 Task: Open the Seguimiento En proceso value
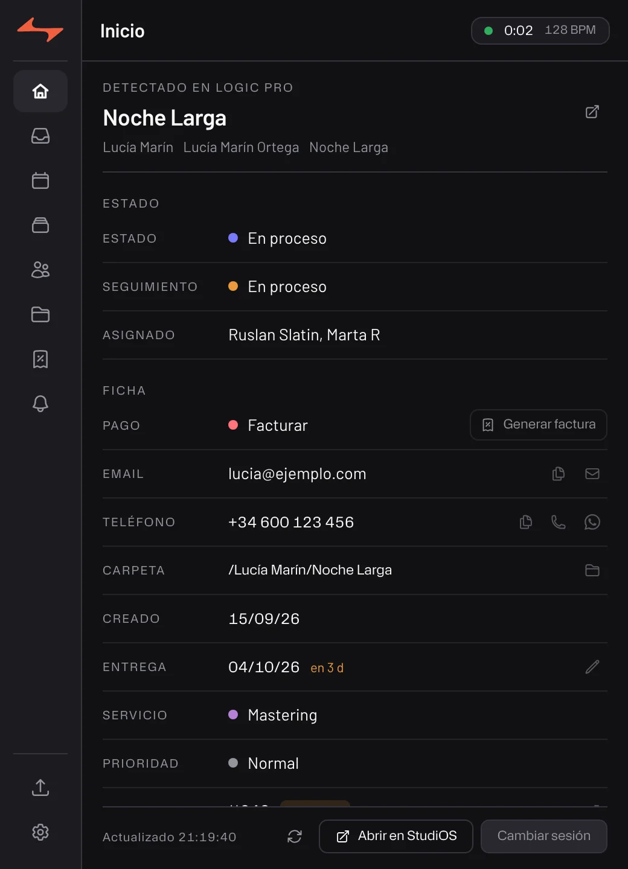point(278,287)
